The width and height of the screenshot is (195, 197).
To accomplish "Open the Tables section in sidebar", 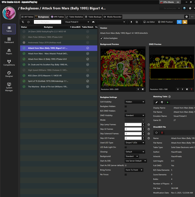I will (x=9, y=29).
